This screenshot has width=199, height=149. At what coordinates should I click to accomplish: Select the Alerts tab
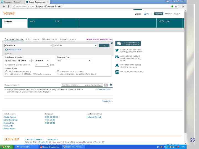tap(32, 21)
